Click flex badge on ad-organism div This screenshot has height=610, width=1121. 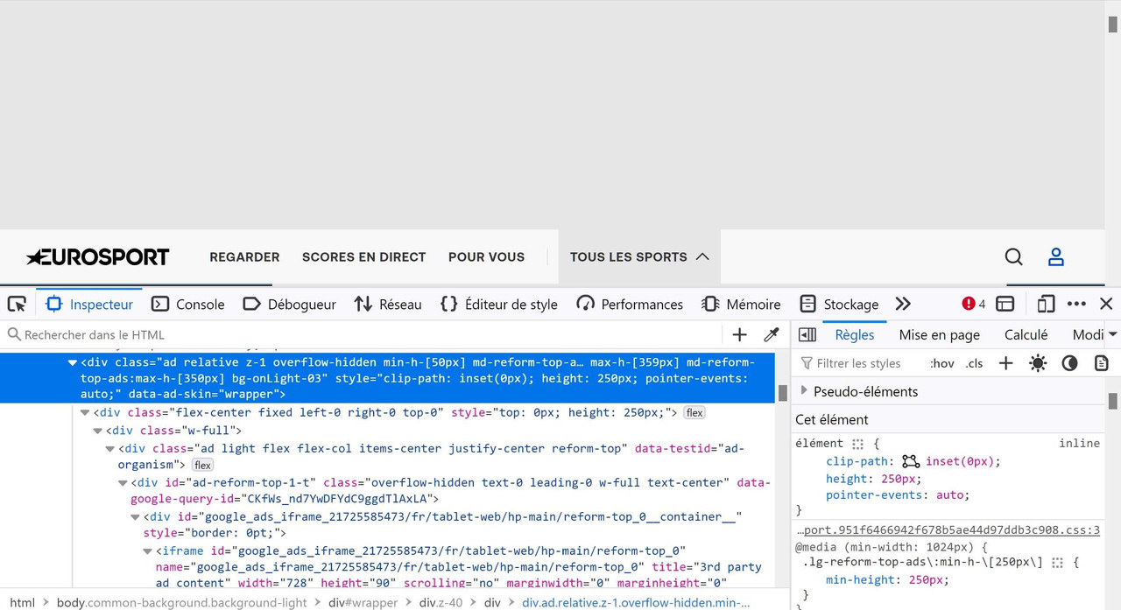[202, 465]
